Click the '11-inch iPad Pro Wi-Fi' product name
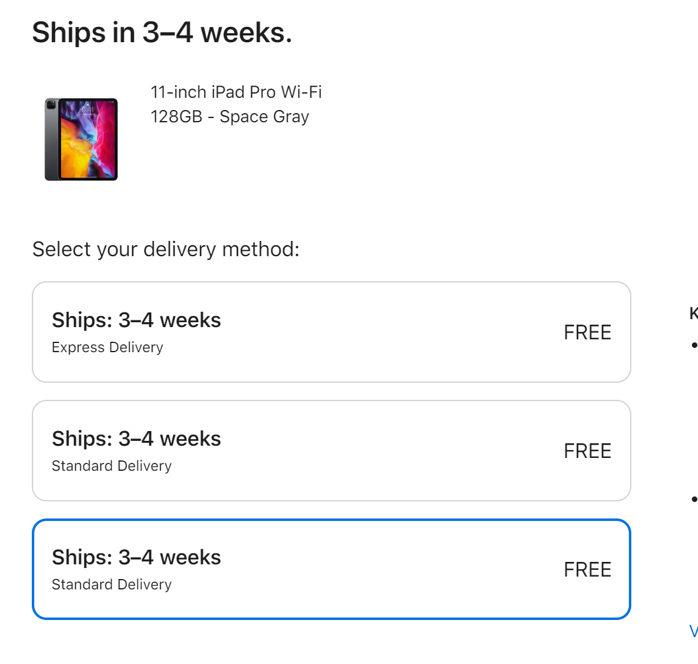This screenshot has width=698, height=664. [x=236, y=92]
